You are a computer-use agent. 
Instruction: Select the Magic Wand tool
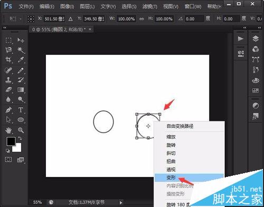21,50
